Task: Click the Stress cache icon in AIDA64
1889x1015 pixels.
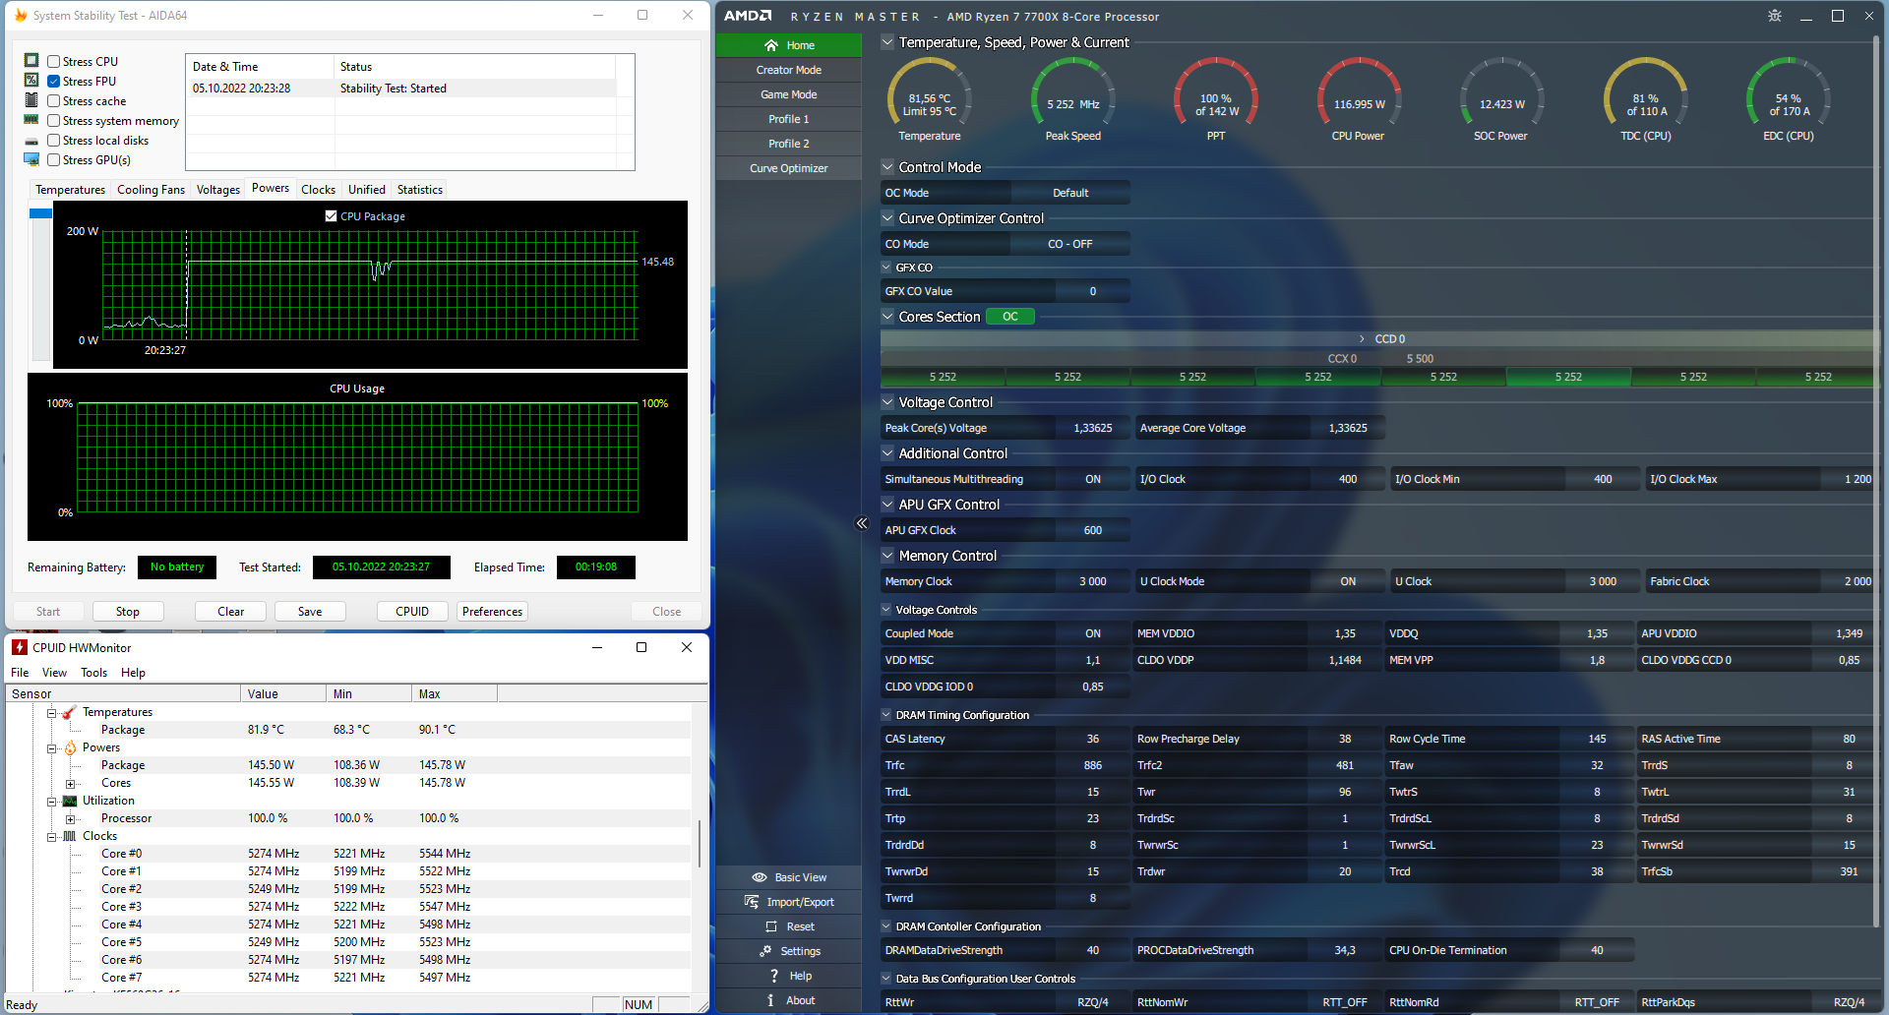Action: [31, 100]
